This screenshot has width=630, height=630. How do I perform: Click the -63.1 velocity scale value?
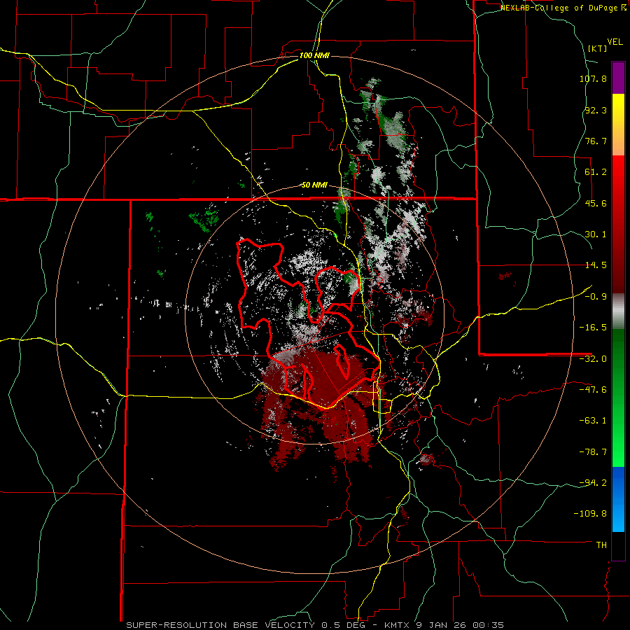(593, 421)
